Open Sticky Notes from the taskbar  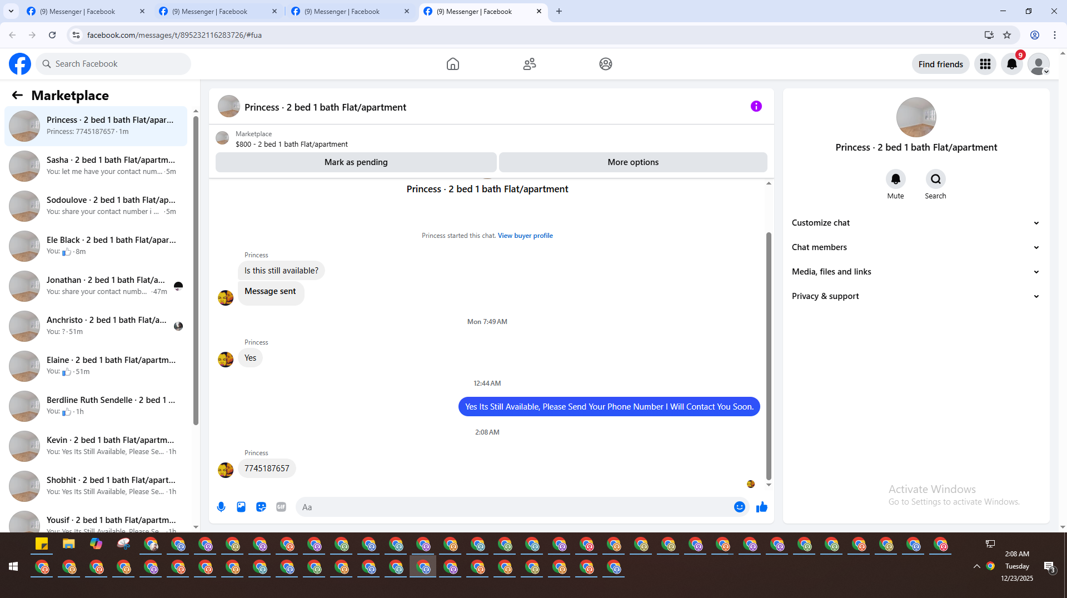(x=42, y=544)
